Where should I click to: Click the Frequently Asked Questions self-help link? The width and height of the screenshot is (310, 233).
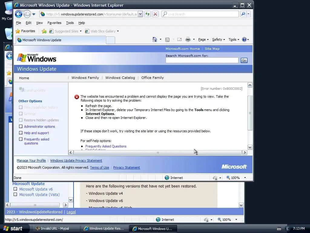[x=106, y=146]
